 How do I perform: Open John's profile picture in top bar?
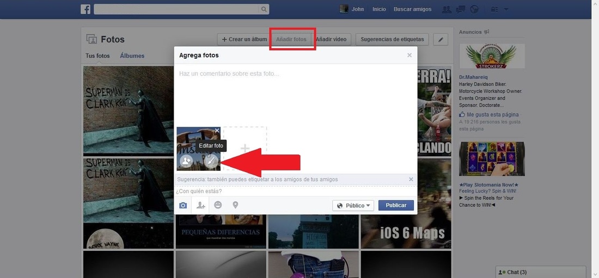344,9
